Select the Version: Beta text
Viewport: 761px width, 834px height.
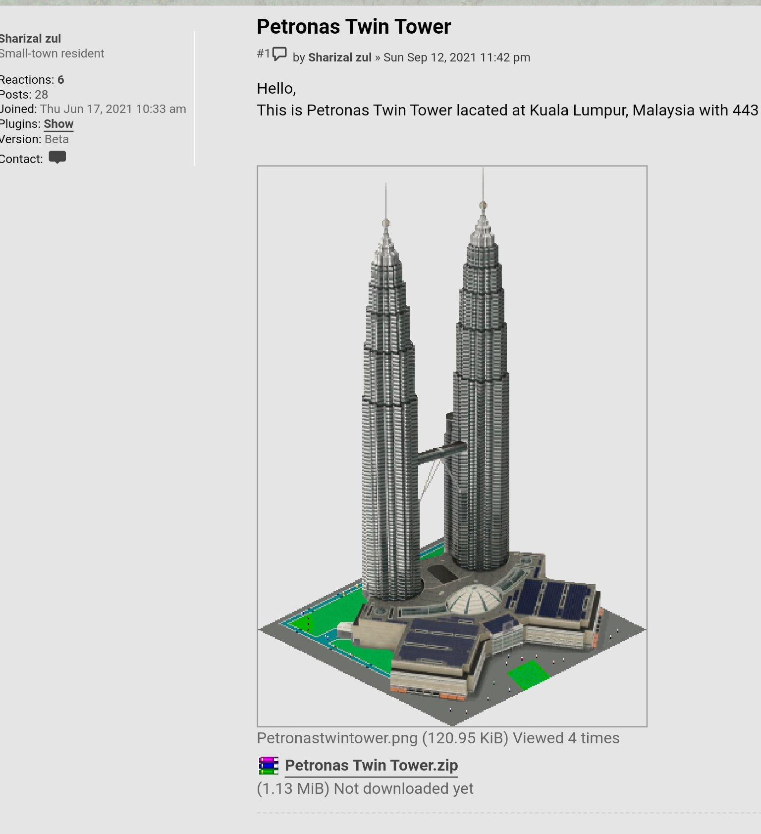[x=34, y=139]
